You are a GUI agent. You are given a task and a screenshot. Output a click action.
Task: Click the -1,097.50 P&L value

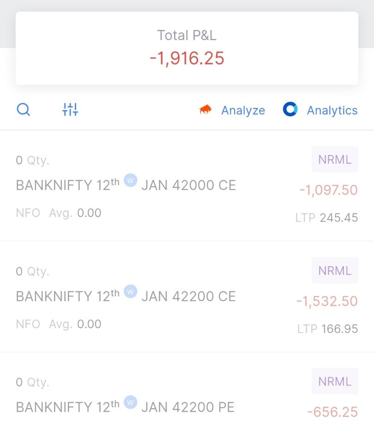[328, 190]
